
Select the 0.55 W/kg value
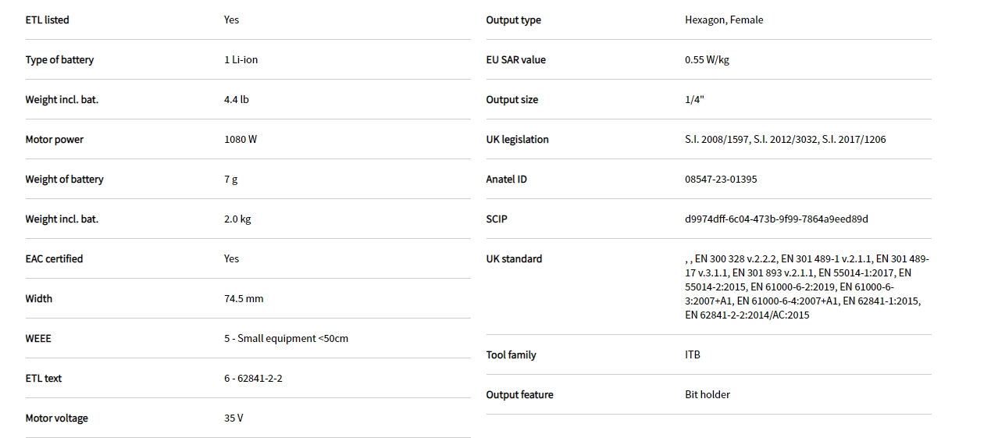pyautogui.click(x=707, y=60)
